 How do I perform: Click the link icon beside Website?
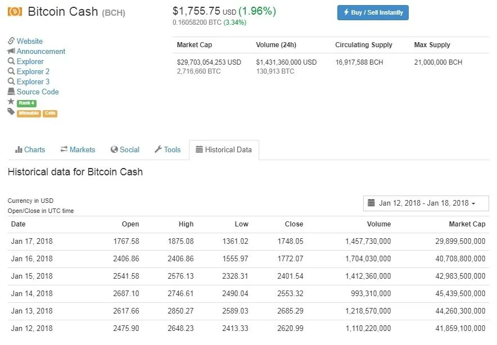click(11, 41)
